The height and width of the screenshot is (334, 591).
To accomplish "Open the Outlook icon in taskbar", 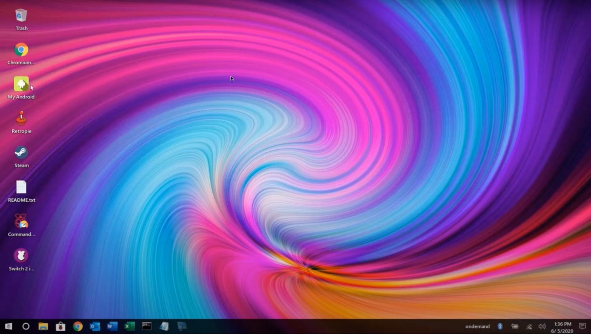I will pyautogui.click(x=95, y=326).
